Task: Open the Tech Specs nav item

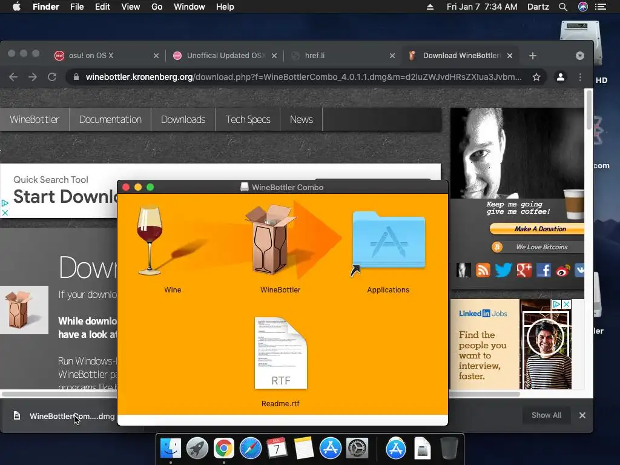Action: pyautogui.click(x=248, y=119)
